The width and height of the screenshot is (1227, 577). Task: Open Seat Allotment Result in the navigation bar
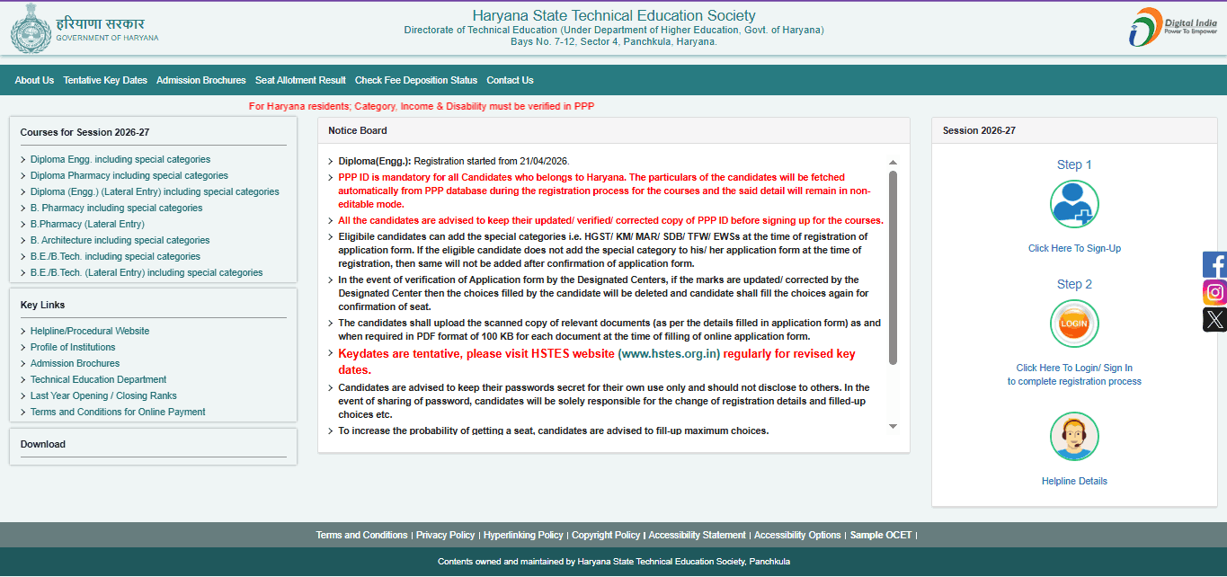[300, 80]
